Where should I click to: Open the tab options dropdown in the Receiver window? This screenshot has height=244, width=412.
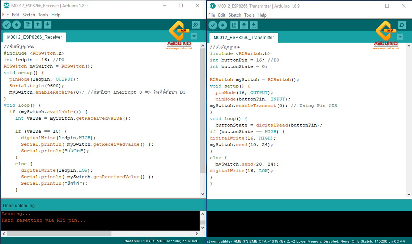194,36
